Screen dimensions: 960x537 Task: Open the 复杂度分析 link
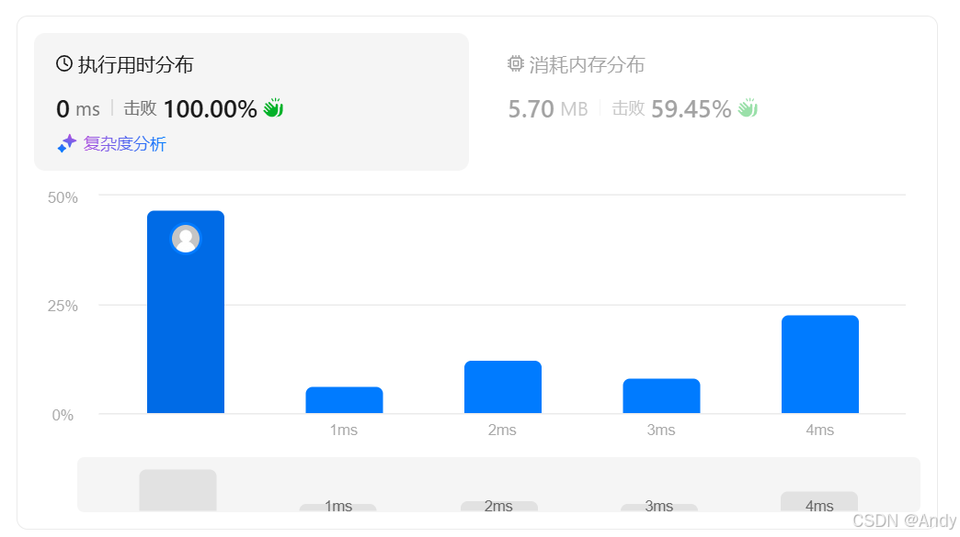point(124,144)
